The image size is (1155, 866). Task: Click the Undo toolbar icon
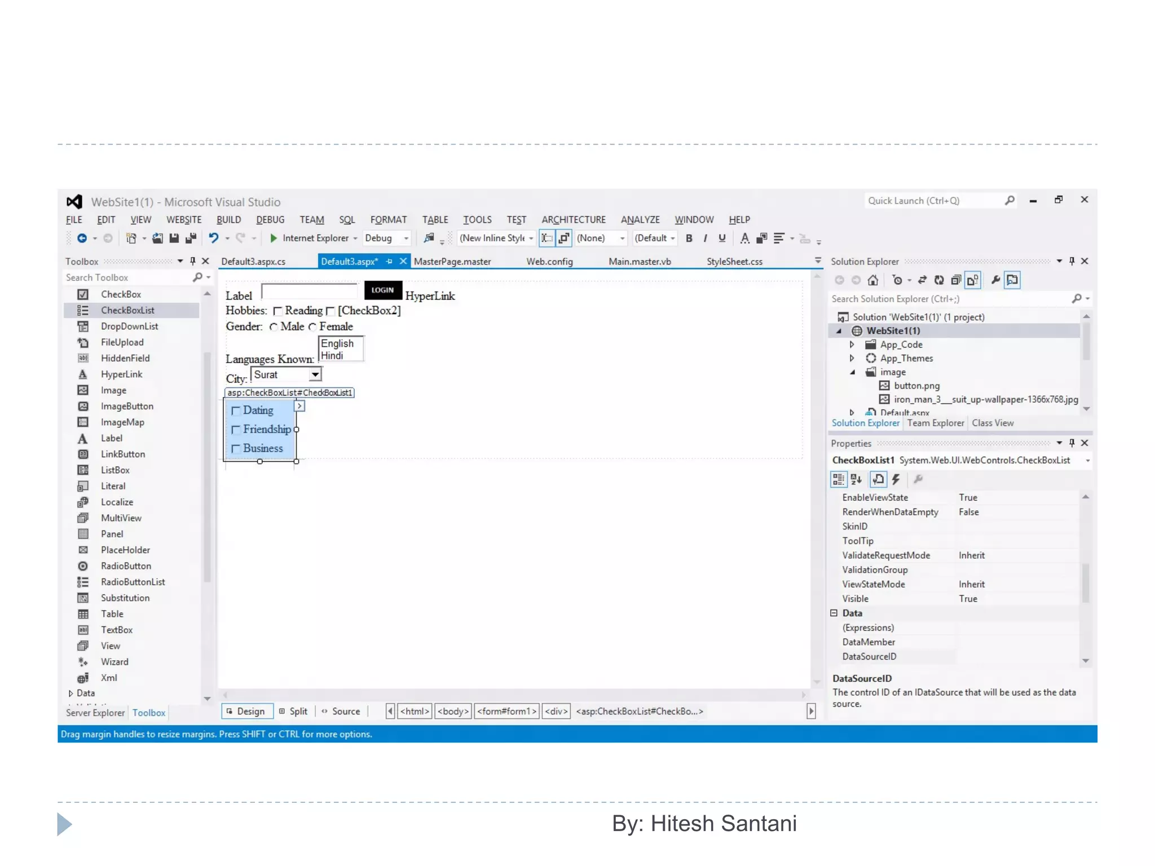pyautogui.click(x=213, y=238)
